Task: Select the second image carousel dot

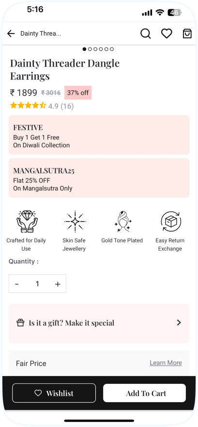Action: click(90, 49)
